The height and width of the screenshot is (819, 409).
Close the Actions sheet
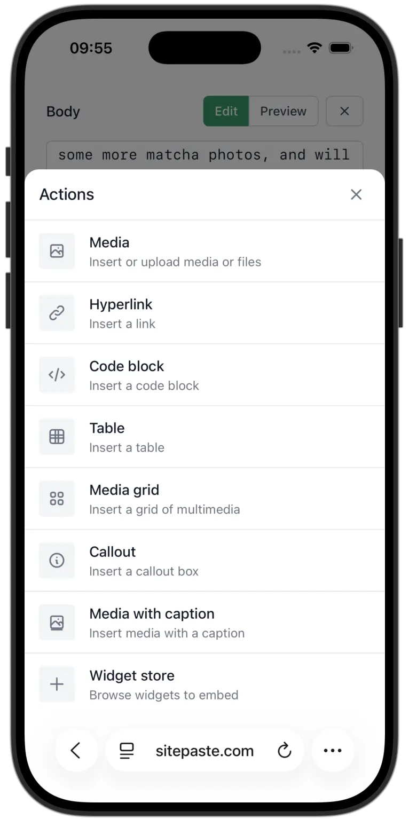[356, 194]
